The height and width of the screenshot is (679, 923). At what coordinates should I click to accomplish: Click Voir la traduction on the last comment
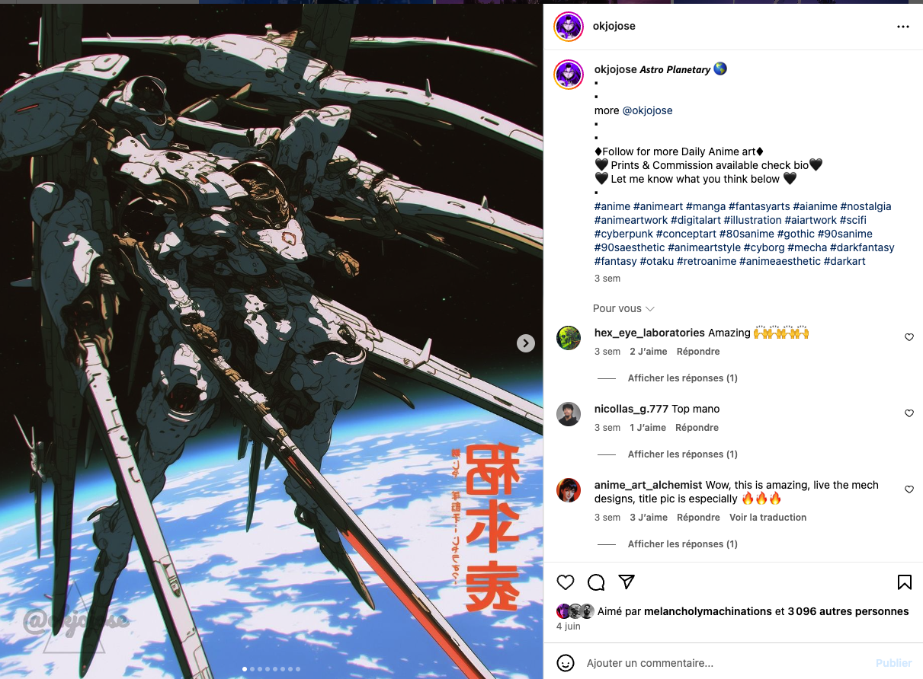click(768, 518)
